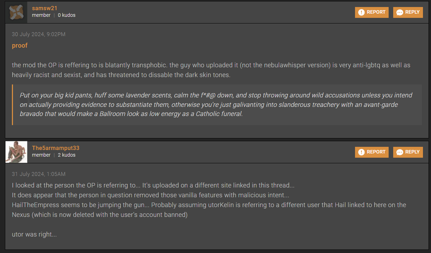Viewport: 431px width, 253px height.
Task: Click the '0 kudos' label under samsw21
Action: [67, 15]
